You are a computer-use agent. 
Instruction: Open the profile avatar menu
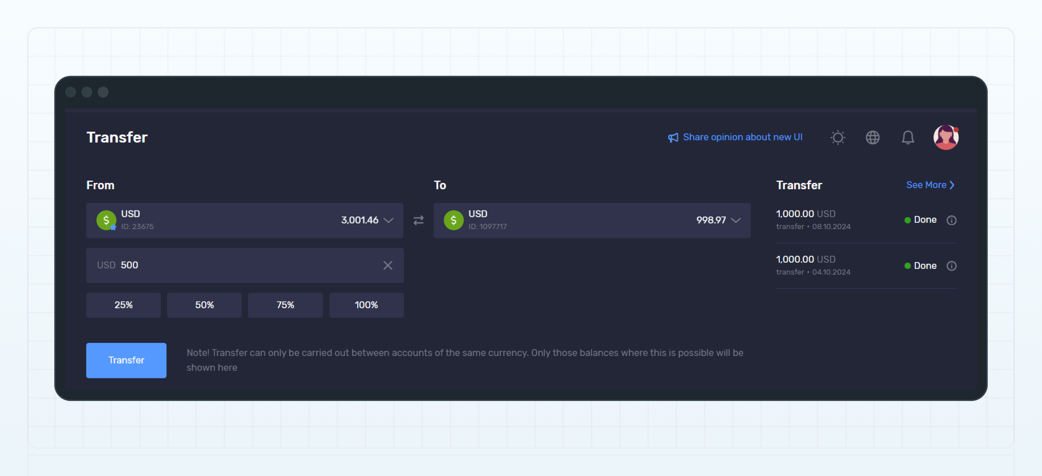946,138
